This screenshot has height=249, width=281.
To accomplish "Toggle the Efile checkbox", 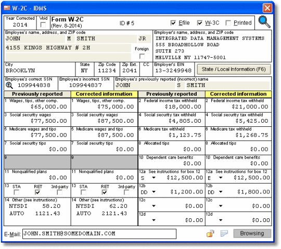I will click(173, 23).
